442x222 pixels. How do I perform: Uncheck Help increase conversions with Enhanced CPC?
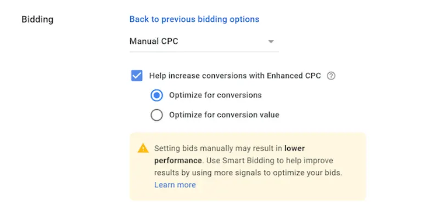pyautogui.click(x=137, y=76)
